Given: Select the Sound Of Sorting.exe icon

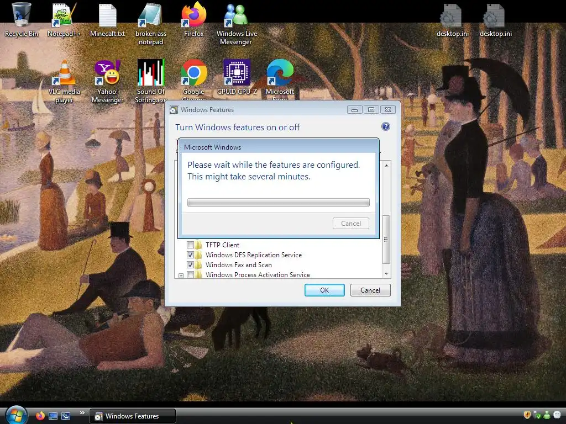Looking at the screenshot, I should (x=150, y=82).
